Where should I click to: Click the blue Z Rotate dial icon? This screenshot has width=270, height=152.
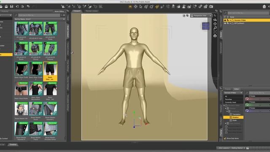247,111
